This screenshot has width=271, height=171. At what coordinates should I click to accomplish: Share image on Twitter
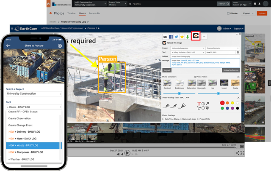point(176,37)
